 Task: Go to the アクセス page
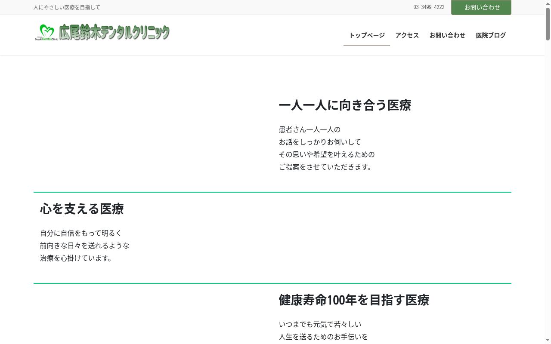point(407,35)
